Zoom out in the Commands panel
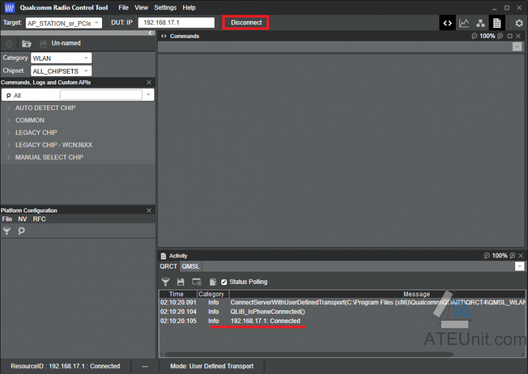 tap(475, 36)
